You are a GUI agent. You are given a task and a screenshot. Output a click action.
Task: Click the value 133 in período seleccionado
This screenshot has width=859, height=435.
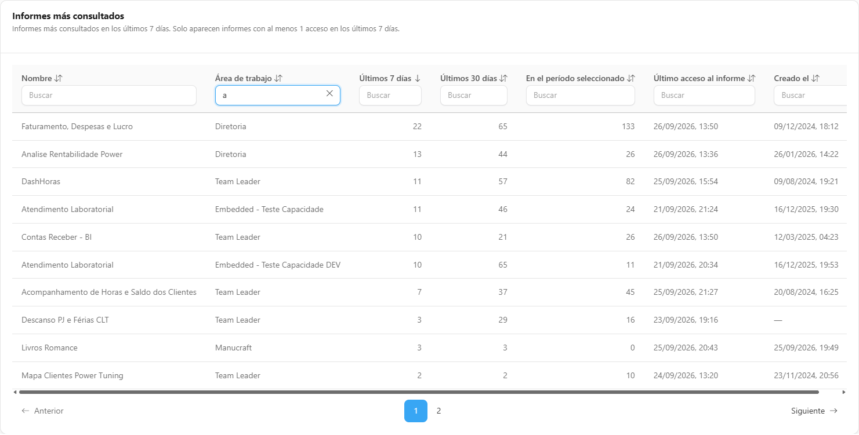coord(628,126)
